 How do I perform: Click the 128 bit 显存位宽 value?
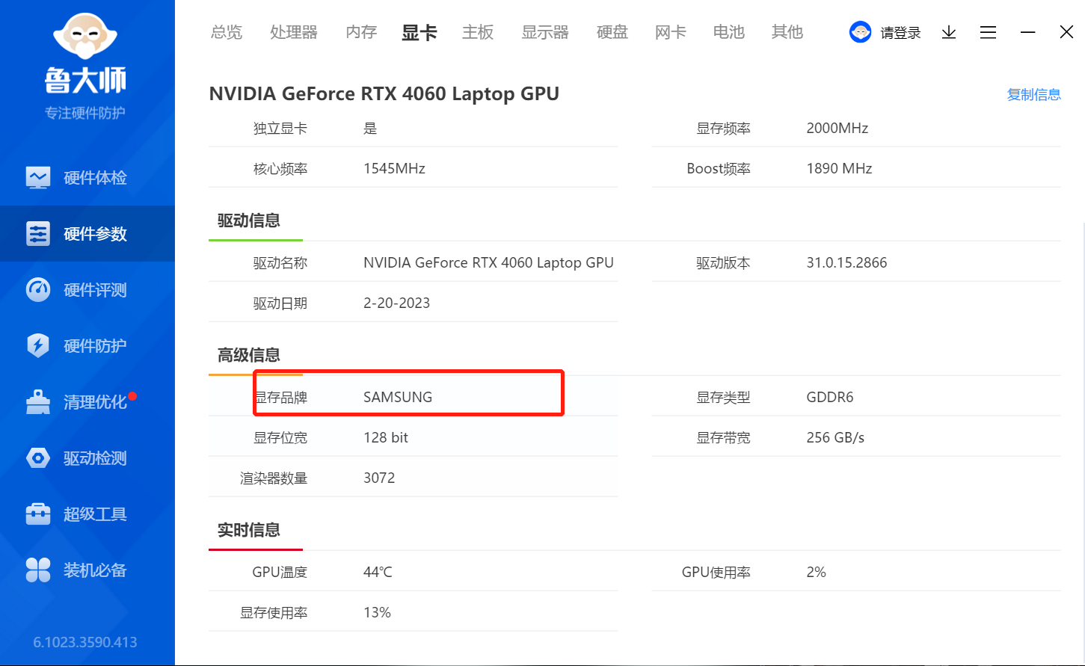[x=386, y=437]
